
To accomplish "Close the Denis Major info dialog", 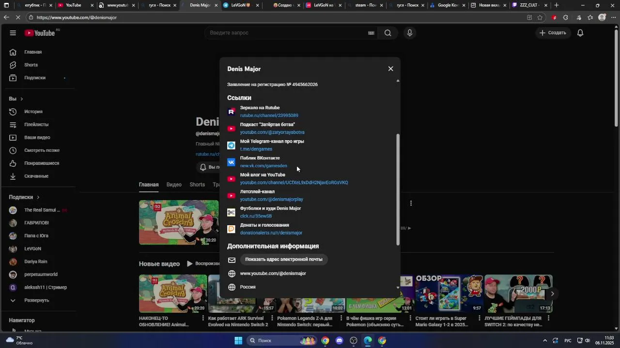I will point(390,69).
